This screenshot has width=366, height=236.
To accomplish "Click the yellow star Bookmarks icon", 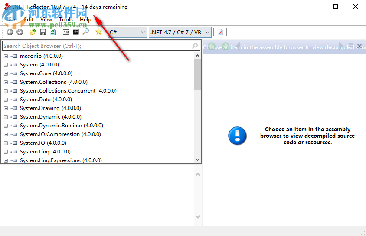I will (x=99, y=32).
